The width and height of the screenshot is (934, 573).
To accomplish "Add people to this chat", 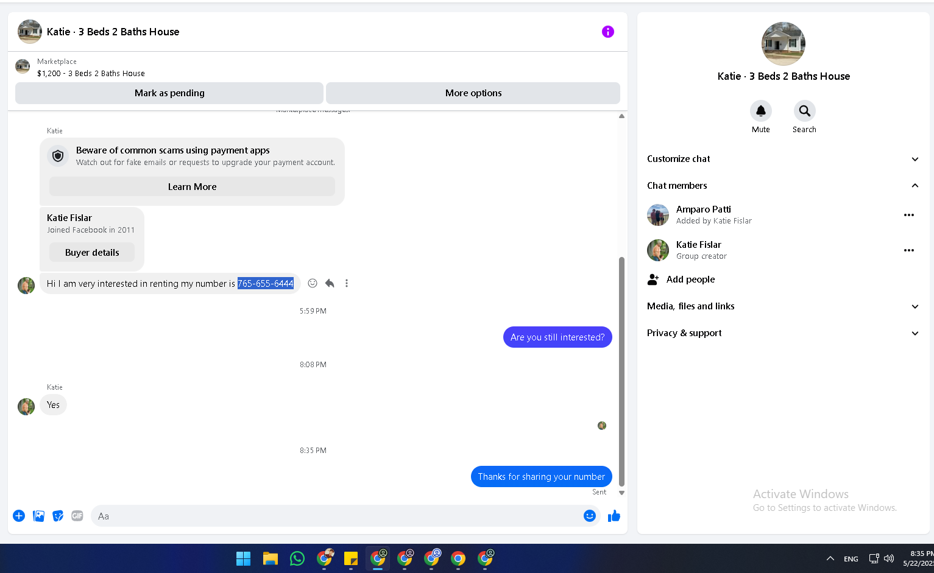I will pyautogui.click(x=784, y=279).
